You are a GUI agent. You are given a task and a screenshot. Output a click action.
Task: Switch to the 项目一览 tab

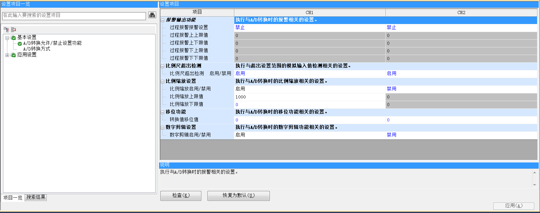(13, 198)
